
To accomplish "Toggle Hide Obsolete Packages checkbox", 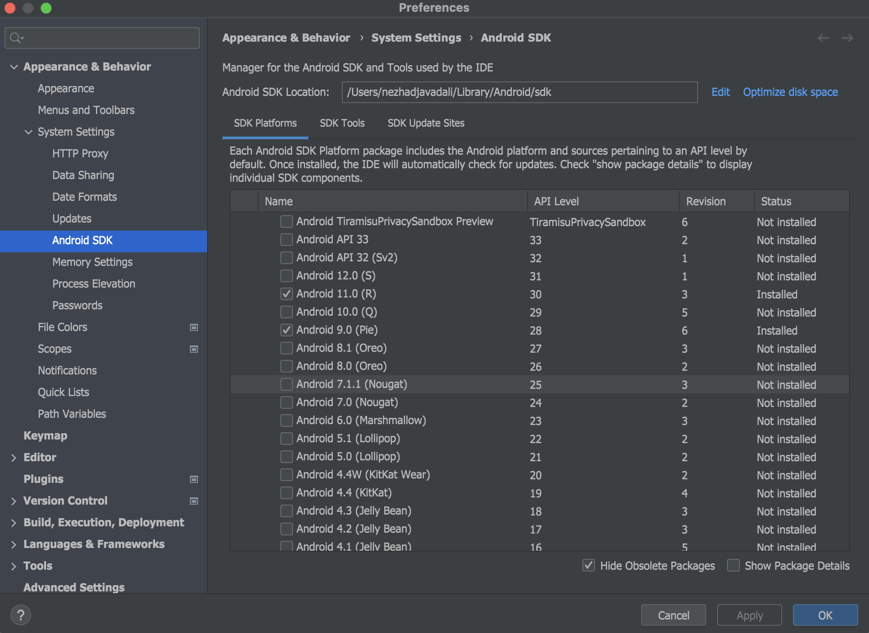I will 588,565.
